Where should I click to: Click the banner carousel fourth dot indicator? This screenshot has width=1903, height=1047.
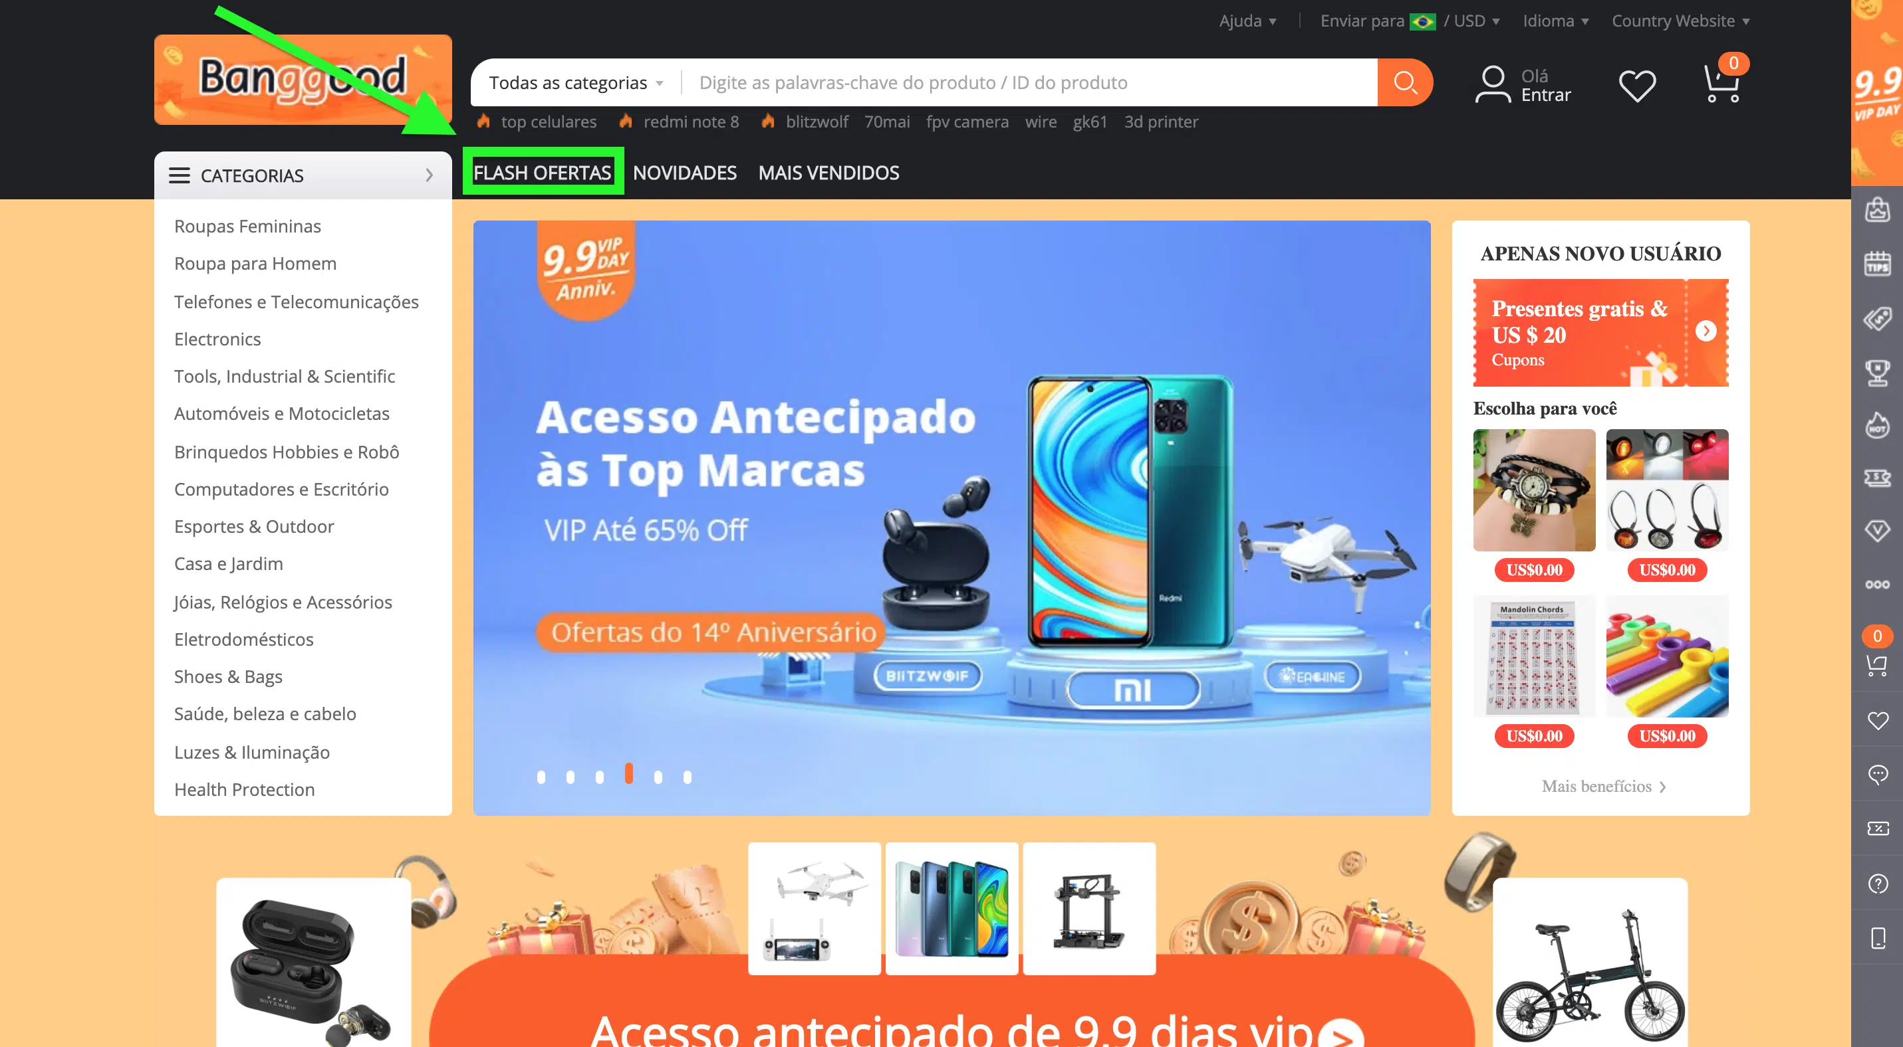(x=628, y=774)
